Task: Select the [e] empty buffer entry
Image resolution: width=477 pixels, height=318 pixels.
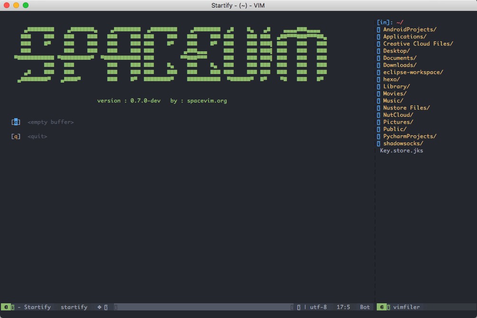Action: click(50, 122)
